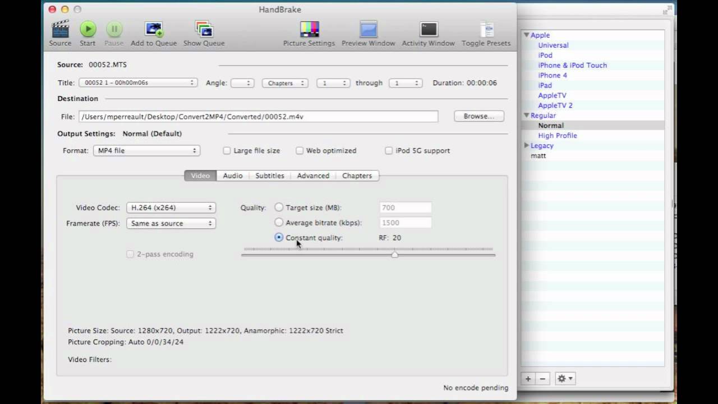Open the Title dropdown 00052 1
Image resolution: width=718 pixels, height=404 pixels.
pyautogui.click(x=138, y=82)
